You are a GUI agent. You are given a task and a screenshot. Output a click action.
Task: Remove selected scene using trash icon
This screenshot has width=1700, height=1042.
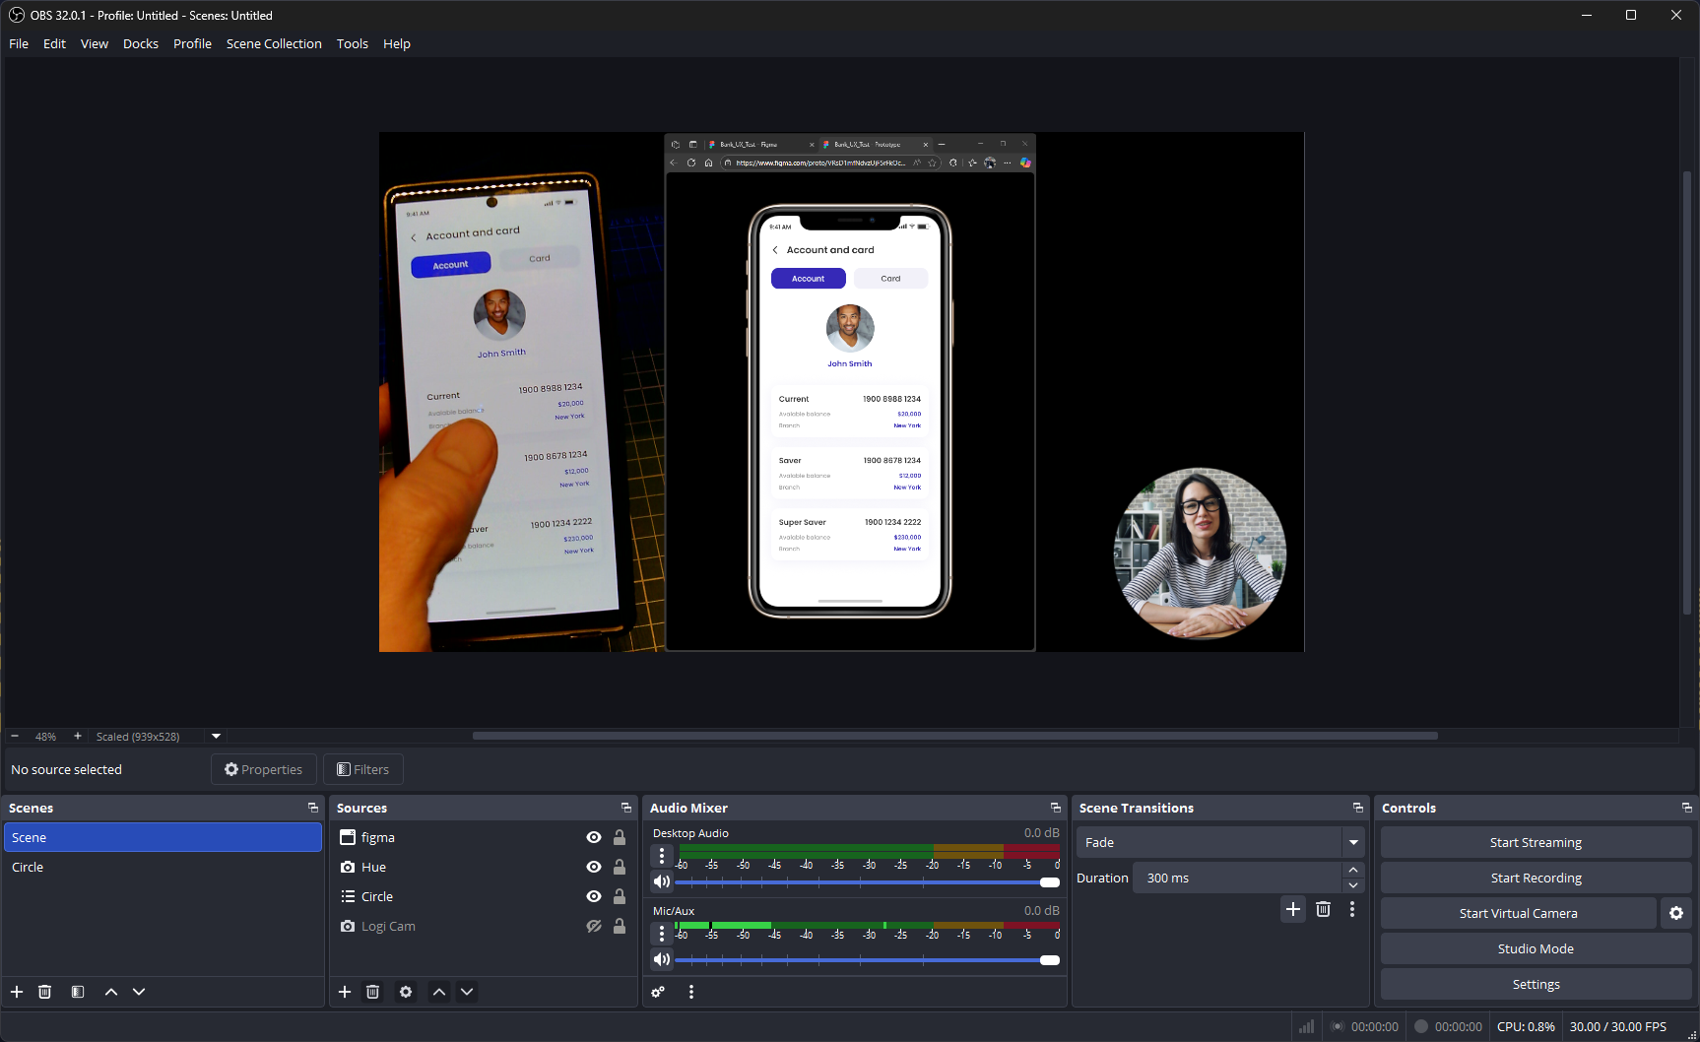pos(44,992)
